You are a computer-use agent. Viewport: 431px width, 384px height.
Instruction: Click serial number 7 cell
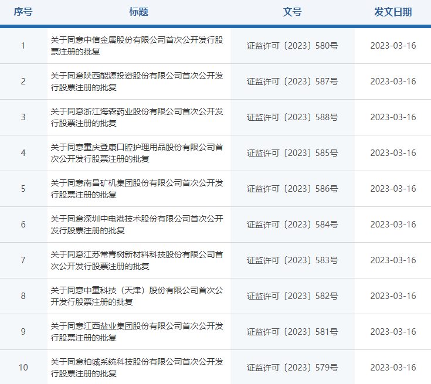pyautogui.click(x=23, y=260)
